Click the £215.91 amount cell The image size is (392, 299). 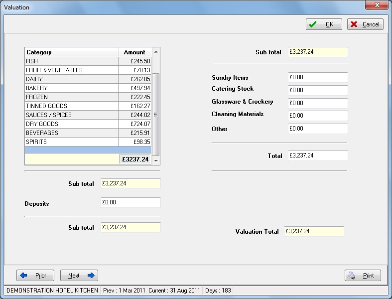coord(135,133)
